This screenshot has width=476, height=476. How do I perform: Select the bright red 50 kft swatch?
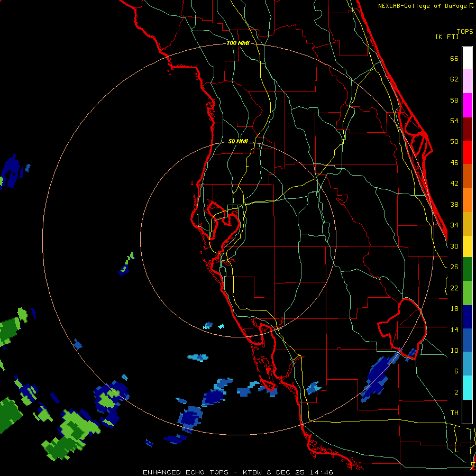point(467,152)
